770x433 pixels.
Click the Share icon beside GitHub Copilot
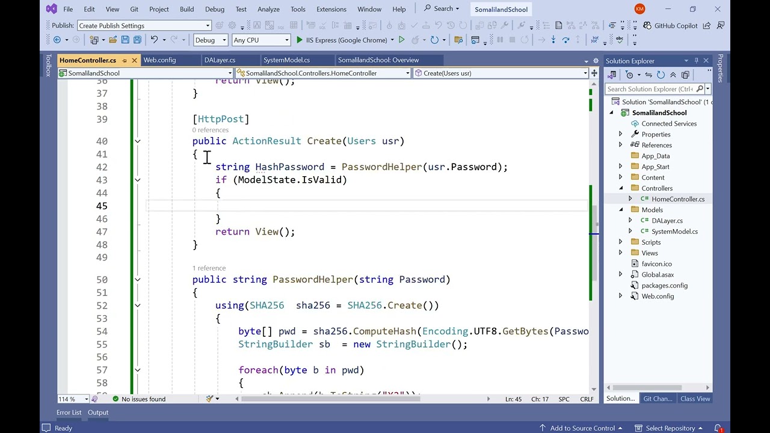point(707,25)
